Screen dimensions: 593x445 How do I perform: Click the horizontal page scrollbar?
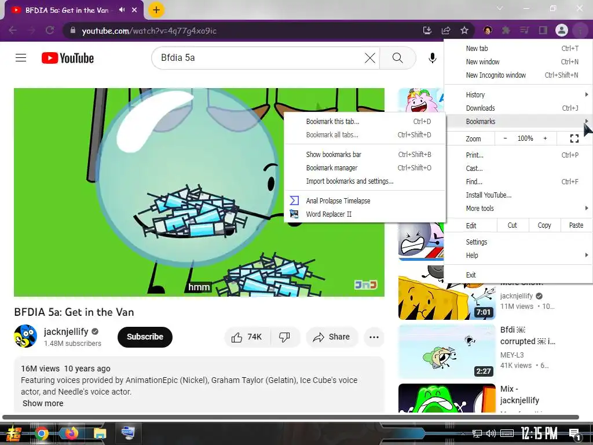[x=291, y=417]
